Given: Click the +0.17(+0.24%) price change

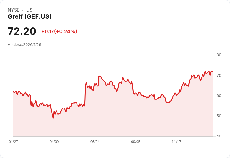Looking at the screenshot, I should [59, 31].
